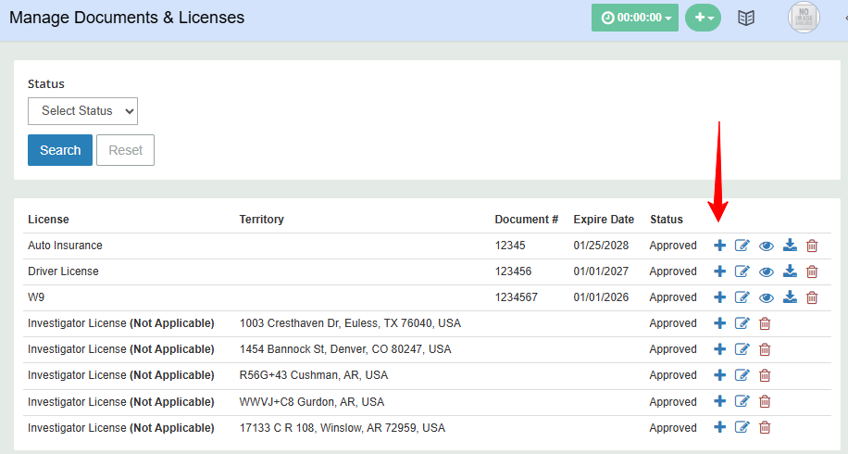Select the W9 license name cell
This screenshot has height=454, width=848.
(36, 297)
